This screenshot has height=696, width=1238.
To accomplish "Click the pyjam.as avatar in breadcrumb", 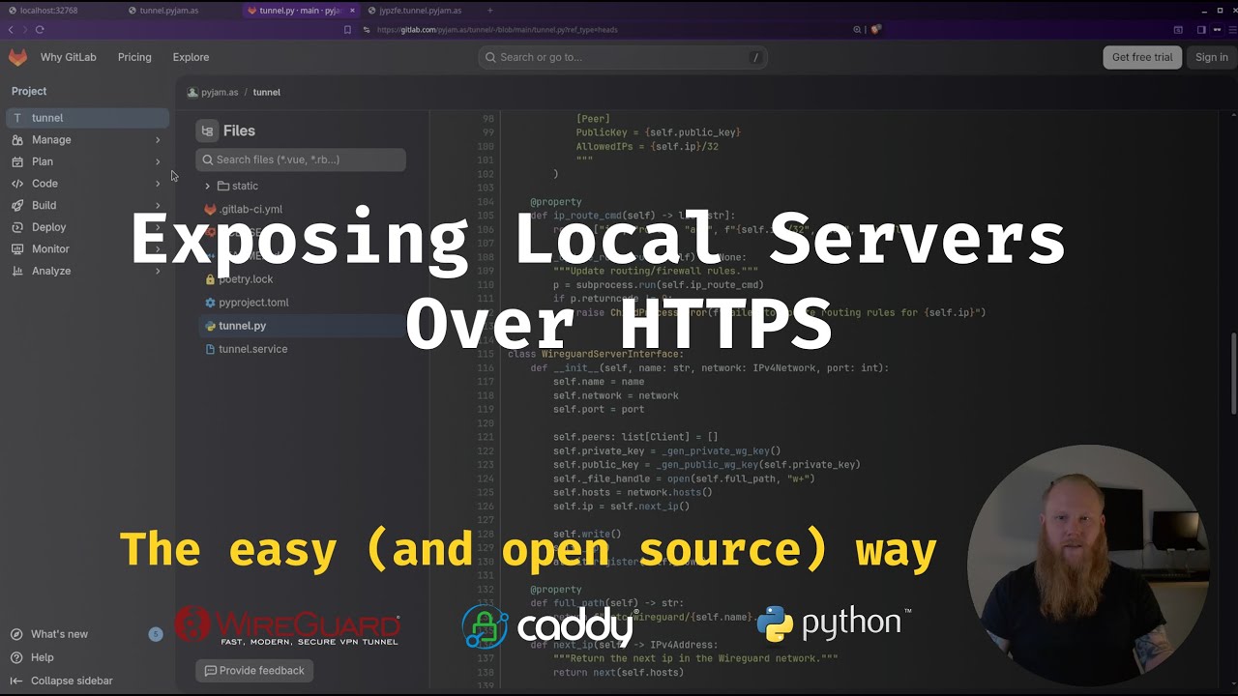I will pyautogui.click(x=192, y=93).
